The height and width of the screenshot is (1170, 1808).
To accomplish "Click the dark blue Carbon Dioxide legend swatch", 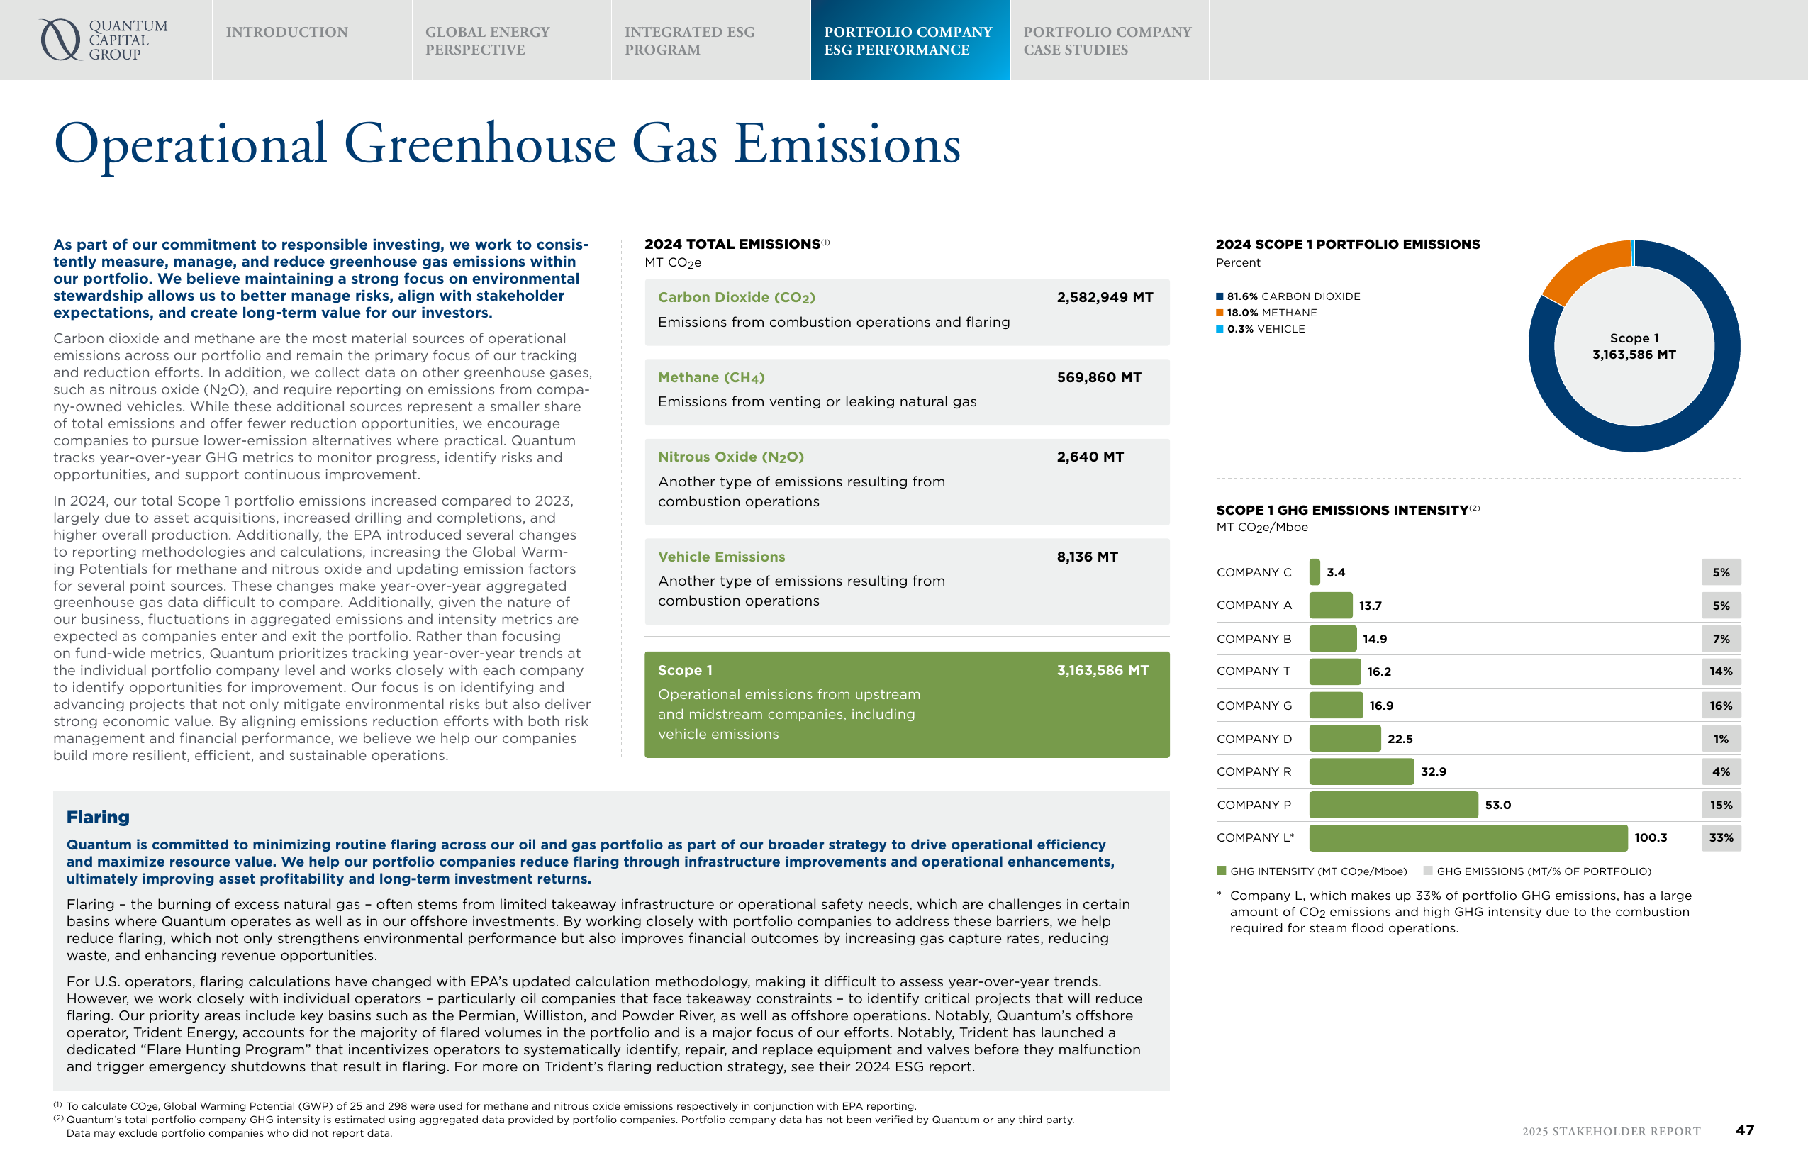I will coord(1220,296).
